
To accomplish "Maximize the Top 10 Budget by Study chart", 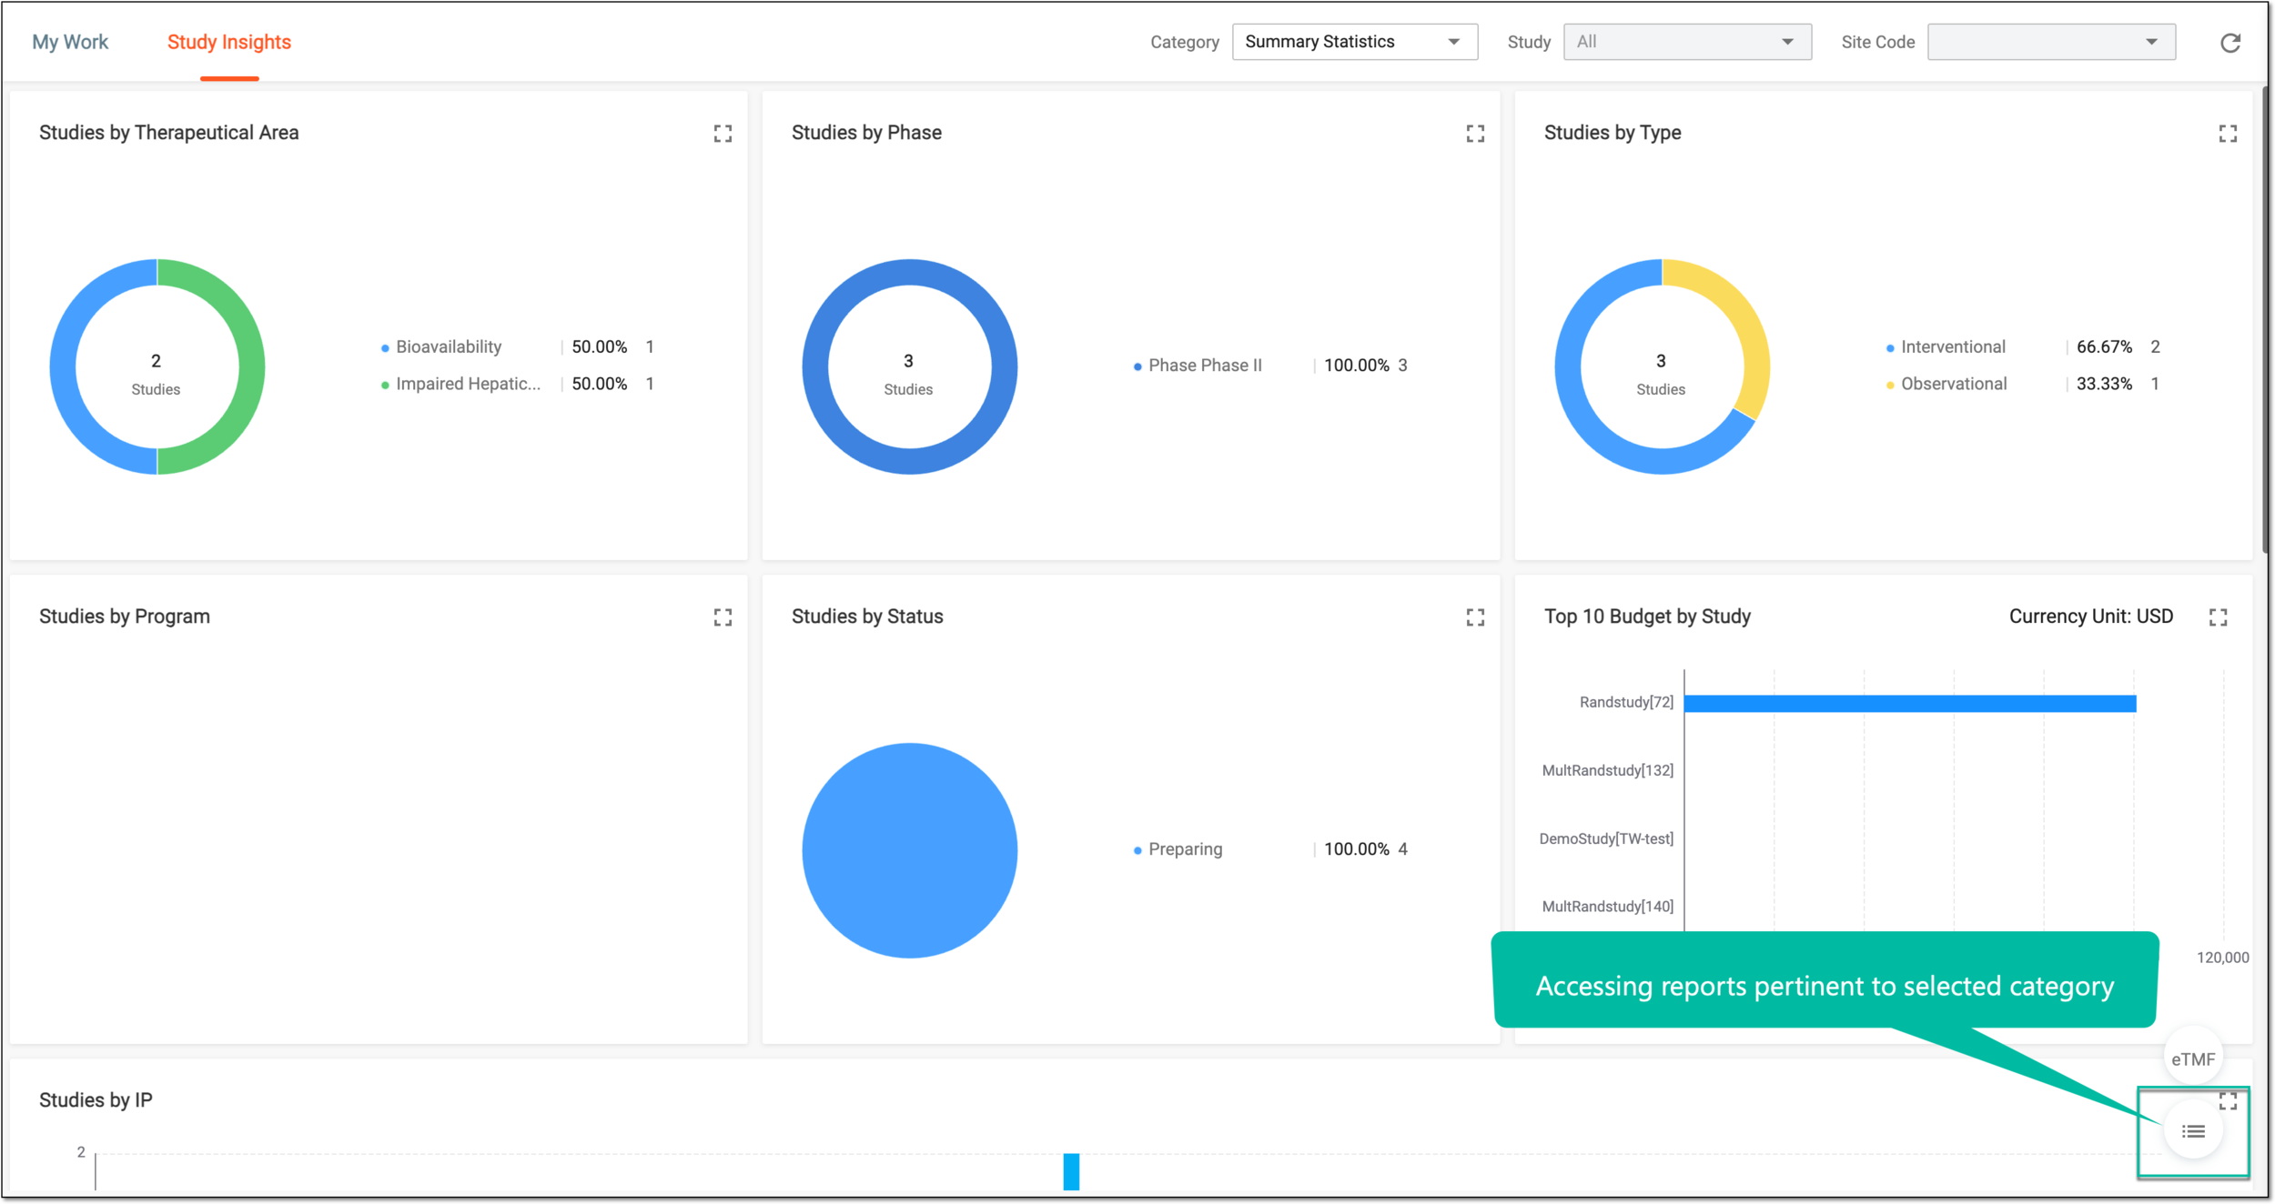I will point(2218,617).
